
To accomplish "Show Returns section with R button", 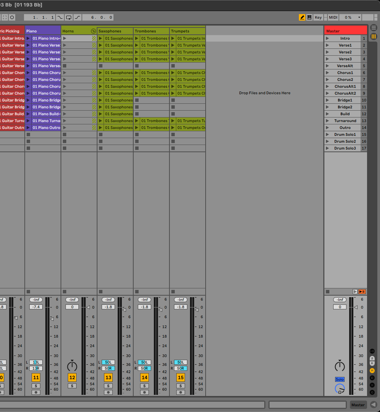I will point(372,364).
